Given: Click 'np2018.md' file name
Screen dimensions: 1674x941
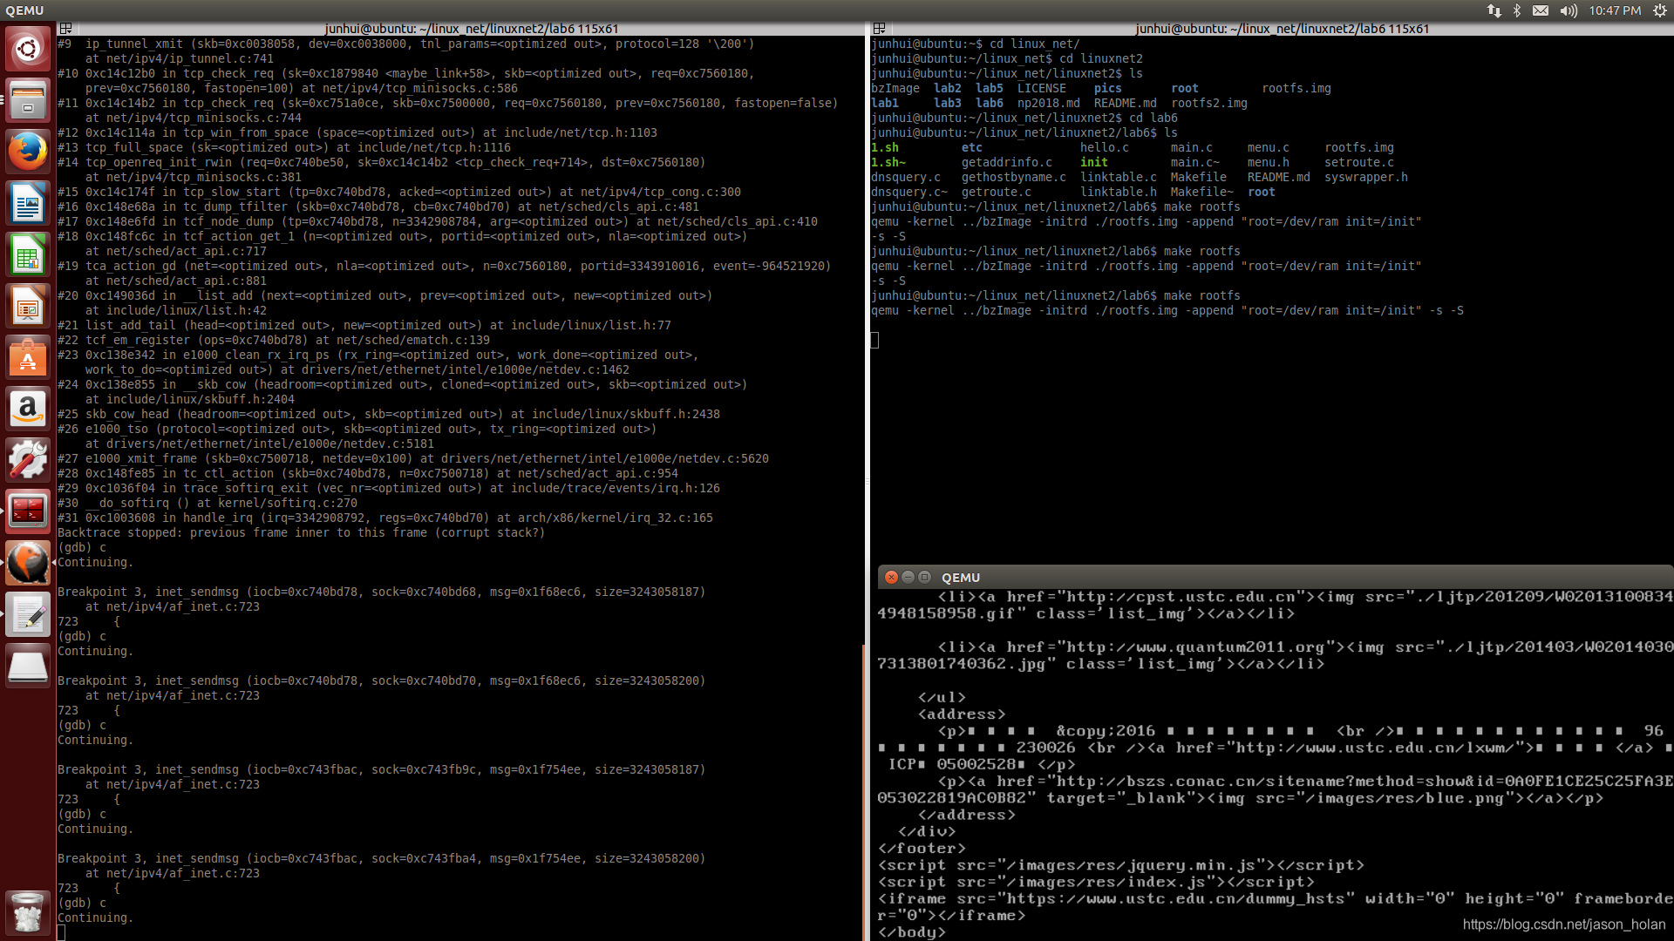Looking at the screenshot, I should coord(1049,103).
